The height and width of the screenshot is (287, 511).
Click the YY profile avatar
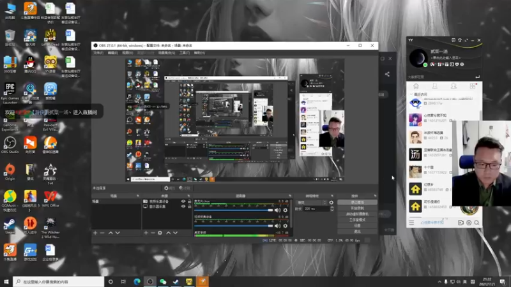[x=418, y=58]
